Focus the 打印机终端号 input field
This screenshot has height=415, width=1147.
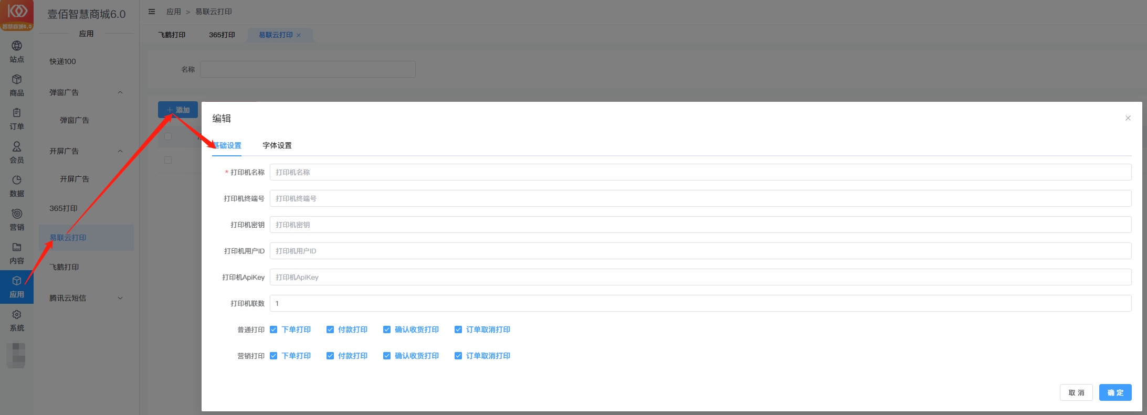pos(700,198)
